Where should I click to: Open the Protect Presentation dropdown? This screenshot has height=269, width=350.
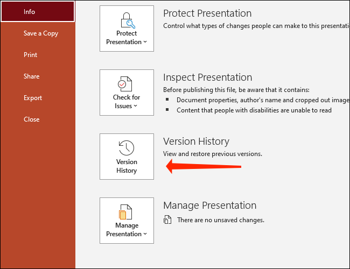click(x=127, y=42)
